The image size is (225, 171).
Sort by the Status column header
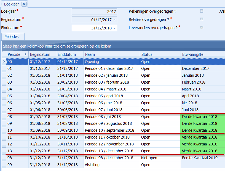(x=160, y=54)
